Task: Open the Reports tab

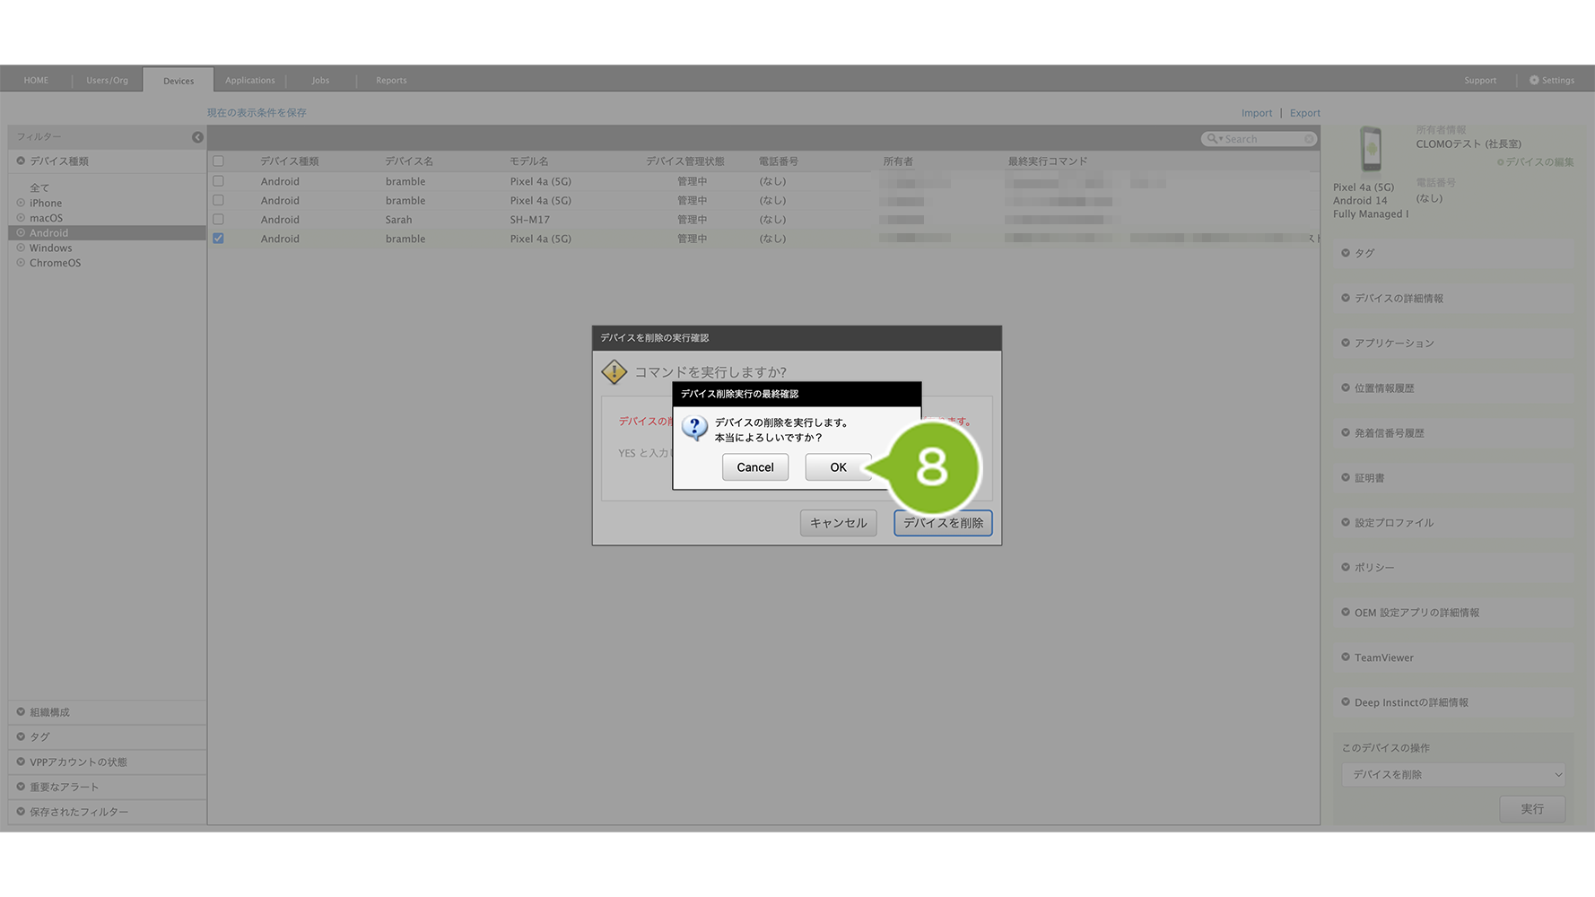Action: pyautogui.click(x=391, y=81)
